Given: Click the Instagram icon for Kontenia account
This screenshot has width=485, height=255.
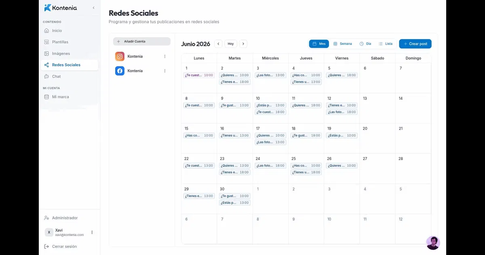Looking at the screenshot, I should (120, 56).
